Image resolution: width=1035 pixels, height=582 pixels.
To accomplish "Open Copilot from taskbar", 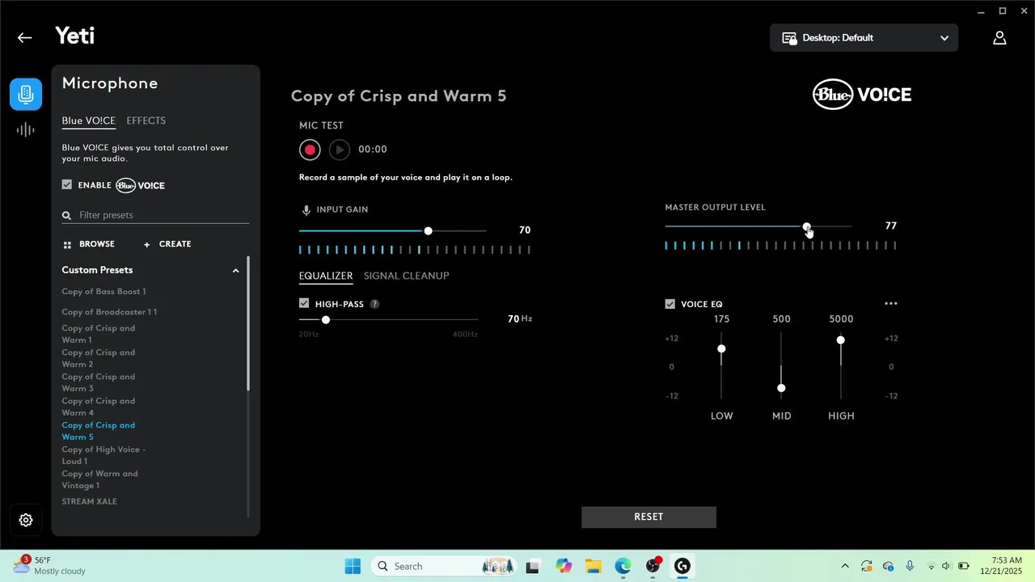I will click(564, 567).
